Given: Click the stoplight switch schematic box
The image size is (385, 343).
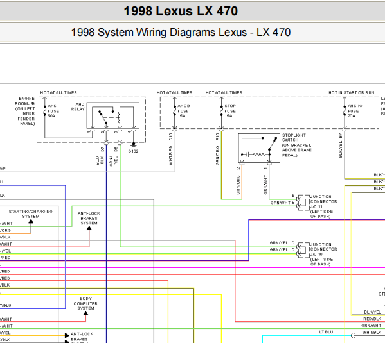Looking at the screenshot, I should pyautogui.click(x=259, y=148).
